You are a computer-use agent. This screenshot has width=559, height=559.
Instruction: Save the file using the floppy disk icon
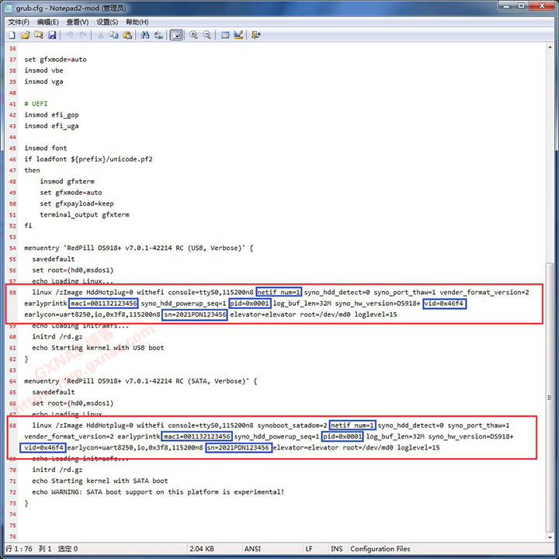(52, 36)
